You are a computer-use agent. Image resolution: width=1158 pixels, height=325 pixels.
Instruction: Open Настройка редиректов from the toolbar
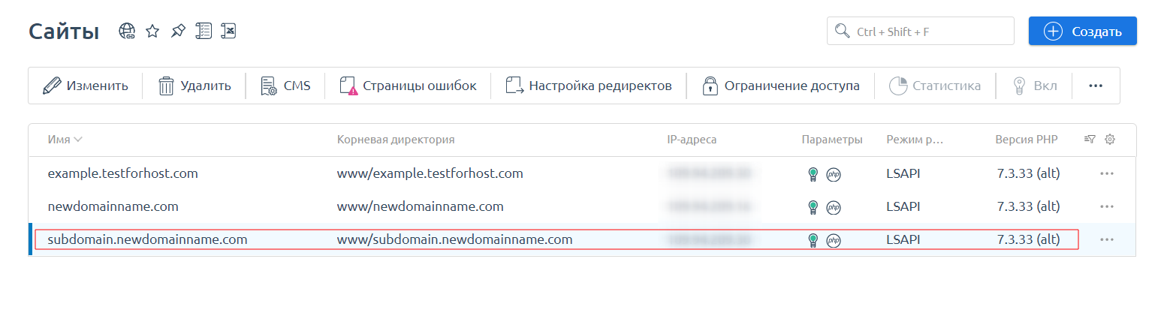[x=589, y=86]
